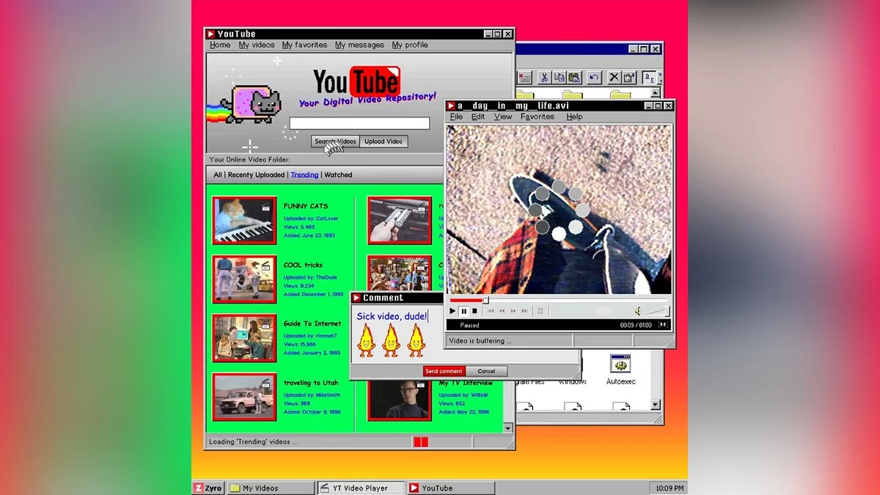880x495 pixels.
Task: Click the Stop button in video player
Action: (x=474, y=311)
